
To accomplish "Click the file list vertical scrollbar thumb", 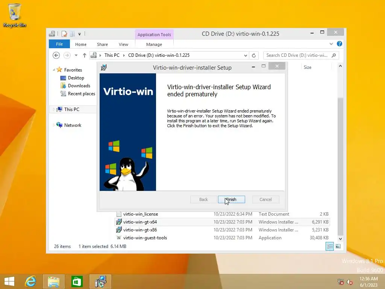I will (x=340, y=166).
